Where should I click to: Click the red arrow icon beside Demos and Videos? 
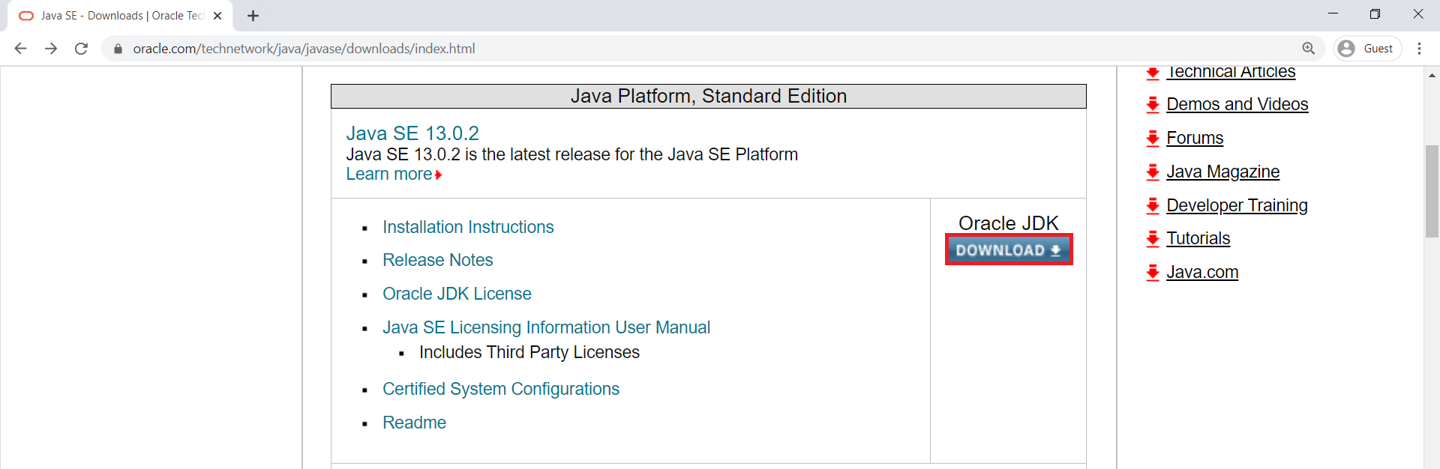point(1153,105)
